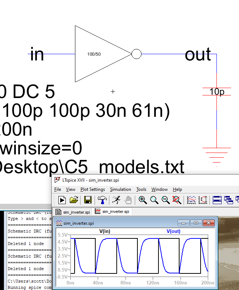Click the Zoom In magnifier icon

coord(143,200)
